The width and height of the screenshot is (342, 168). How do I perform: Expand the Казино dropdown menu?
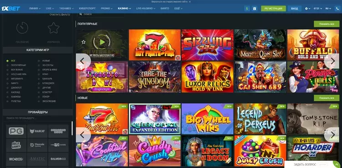(124, 9)
